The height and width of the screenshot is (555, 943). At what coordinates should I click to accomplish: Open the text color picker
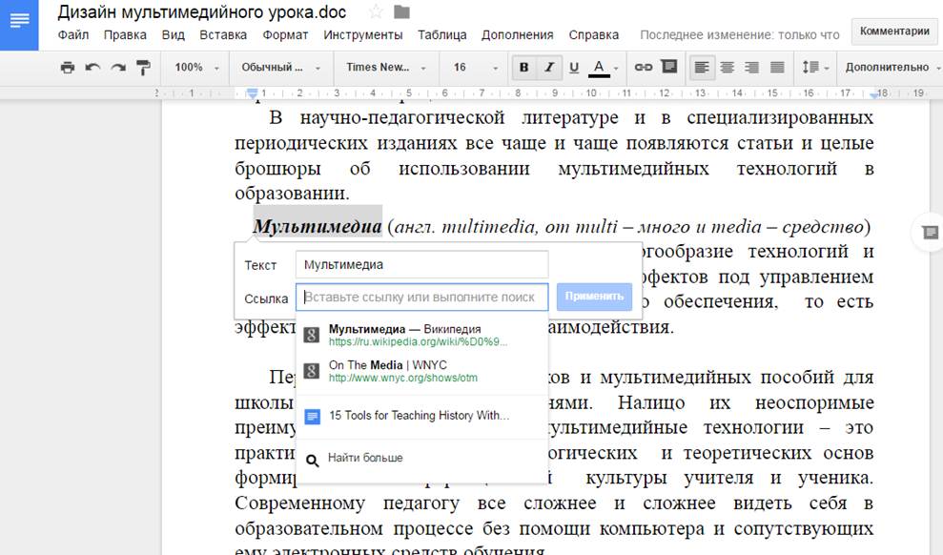603,68
